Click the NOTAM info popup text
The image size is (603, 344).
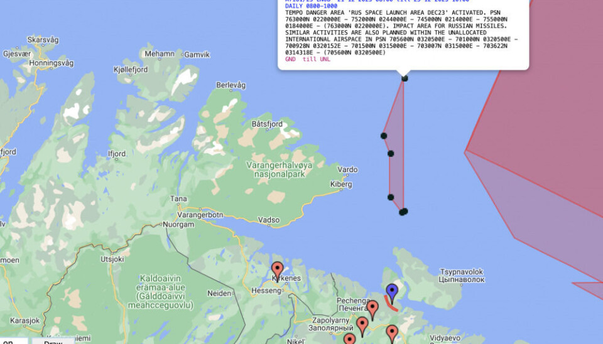[x=402, y=31]
